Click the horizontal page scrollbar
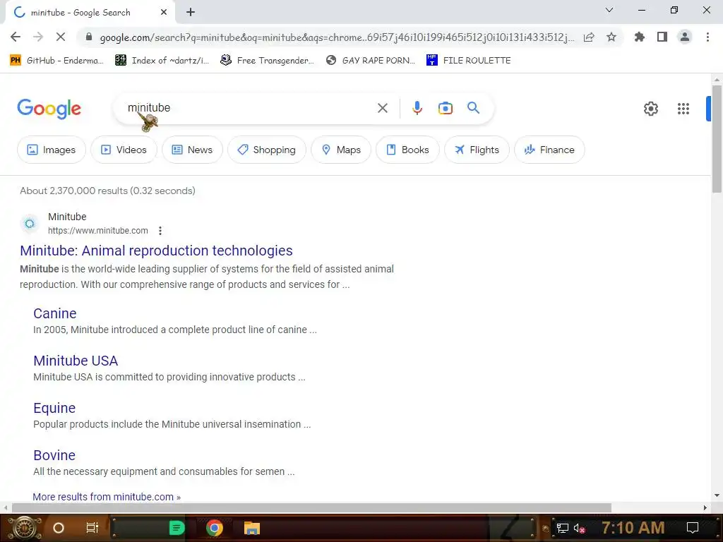Image resolution: width=723 pixels, height=542 pixels. pyautogui.click(x=311, y=507)
